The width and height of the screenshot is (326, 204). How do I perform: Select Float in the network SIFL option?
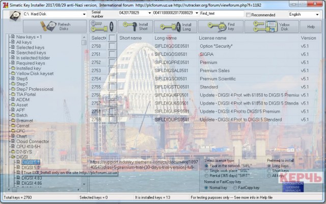coord(206,165)
